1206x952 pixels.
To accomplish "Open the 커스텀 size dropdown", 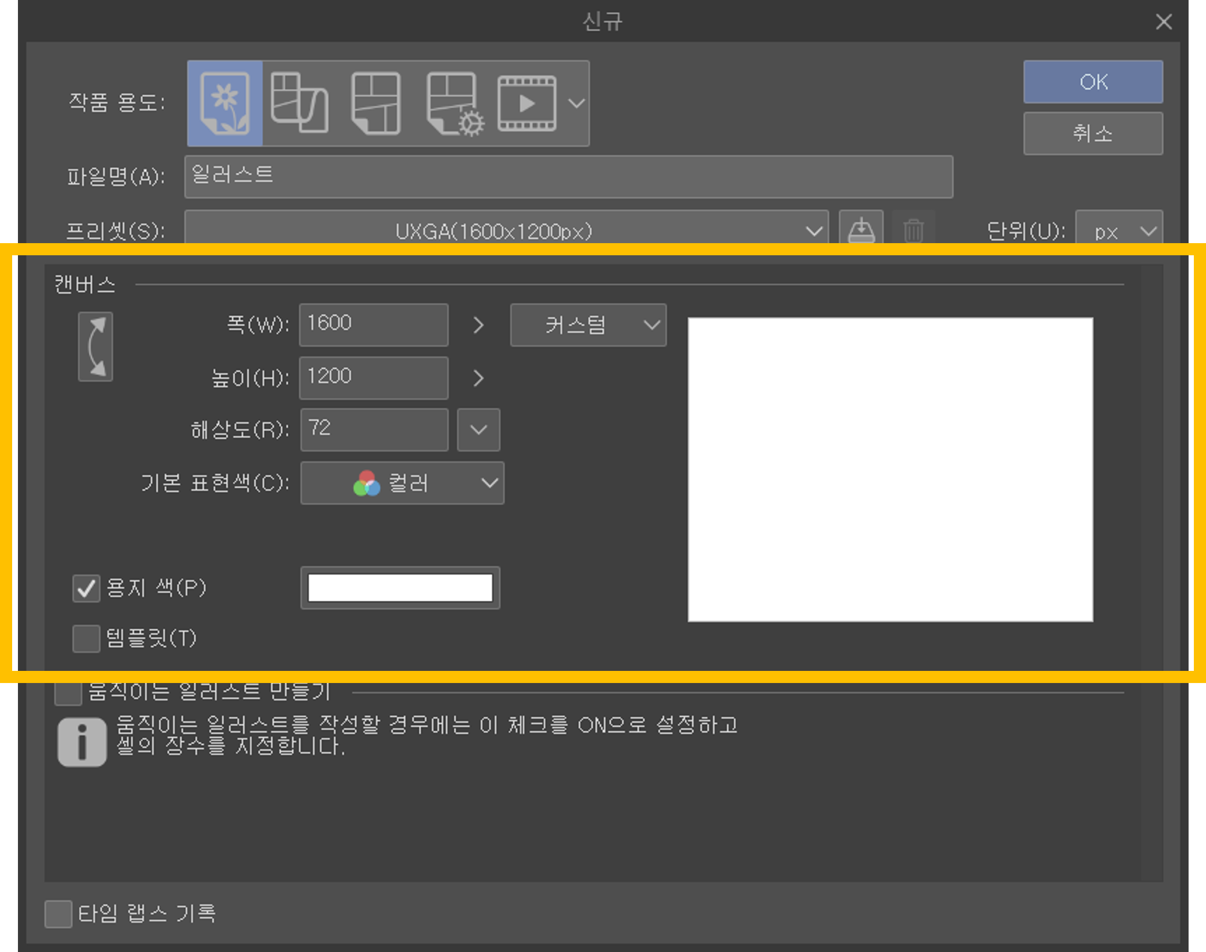I will 588,325.
